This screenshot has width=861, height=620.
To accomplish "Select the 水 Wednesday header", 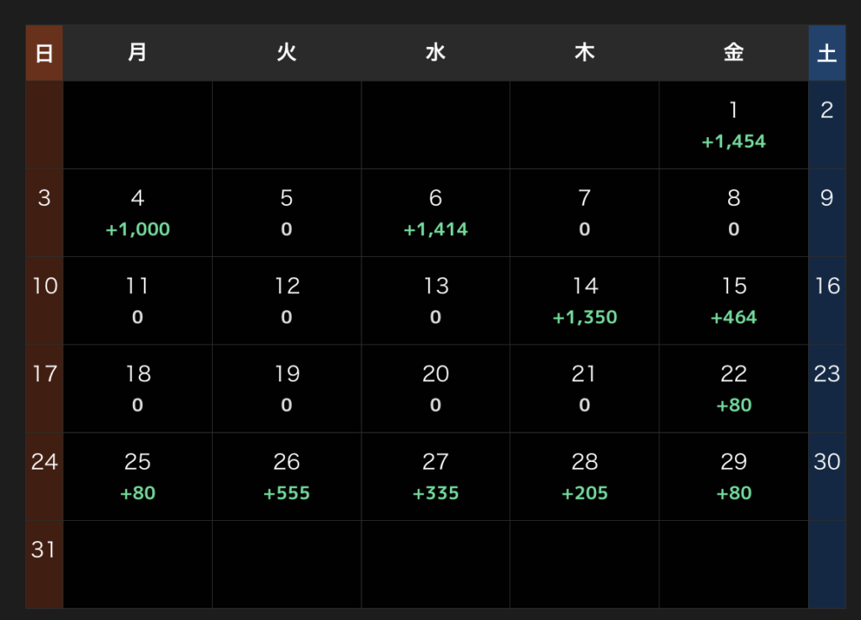I will point(436,53).
